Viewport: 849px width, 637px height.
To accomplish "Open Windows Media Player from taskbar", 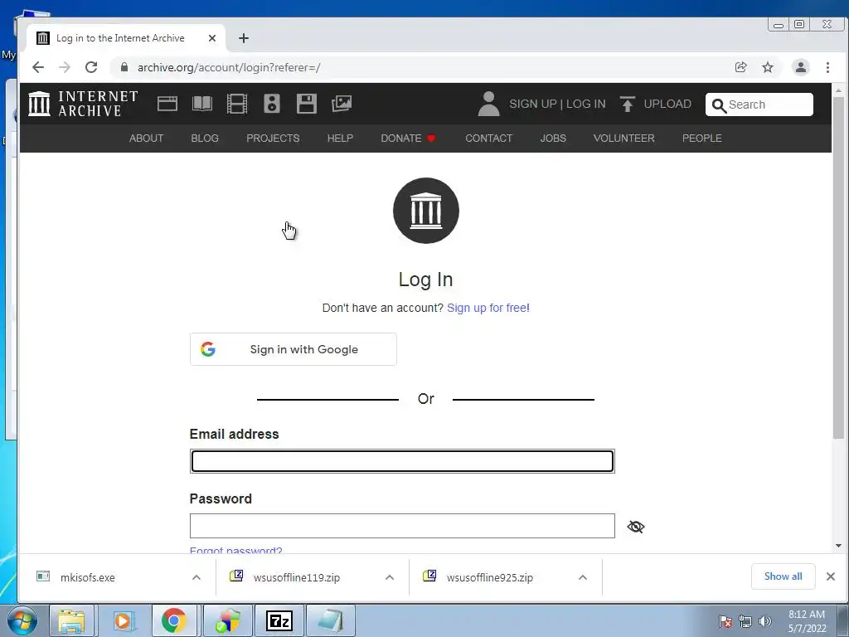I will point(124,620).
